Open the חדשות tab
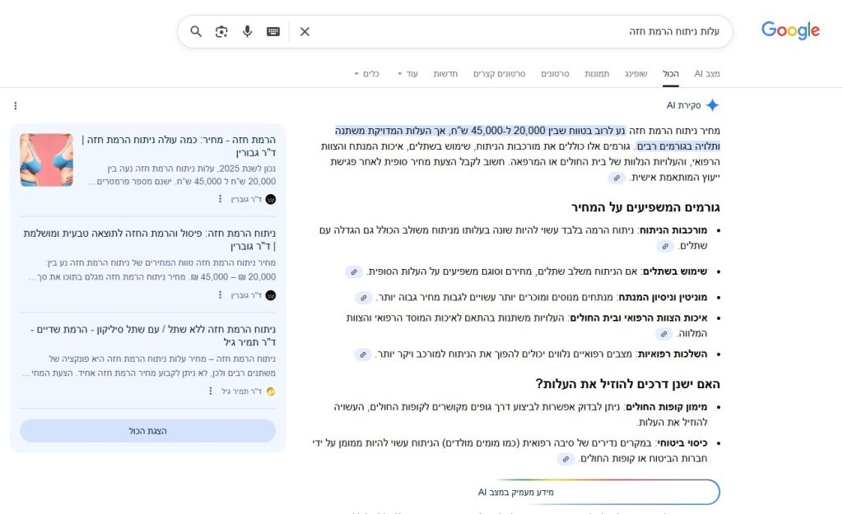Screen dimensions: 843x514 point(445,74)
